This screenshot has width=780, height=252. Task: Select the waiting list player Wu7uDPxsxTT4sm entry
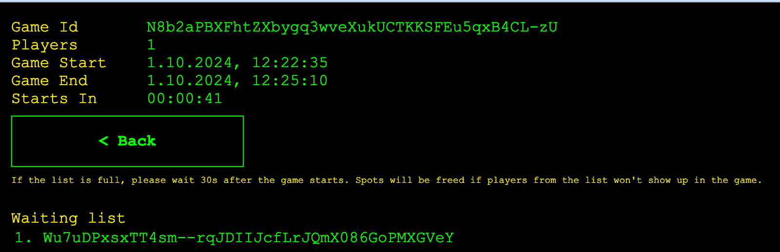click(249, 238)
